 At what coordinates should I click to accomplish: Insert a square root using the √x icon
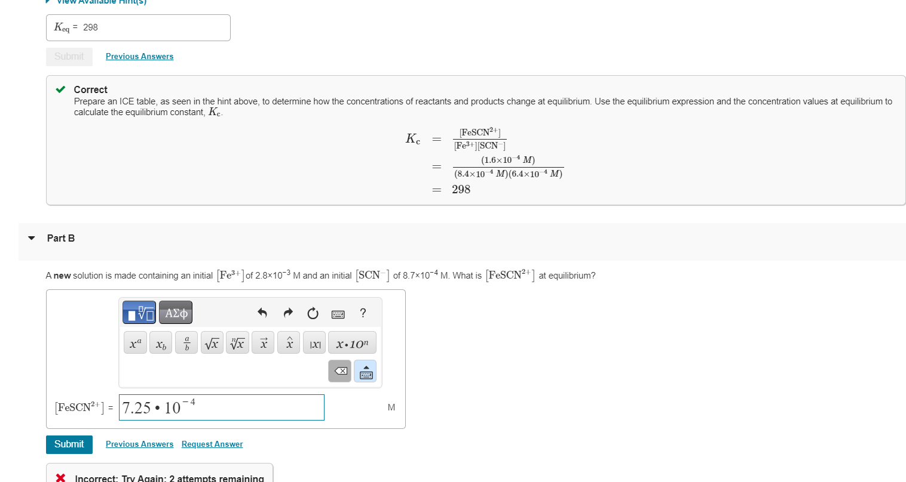[x=212, y=342]
